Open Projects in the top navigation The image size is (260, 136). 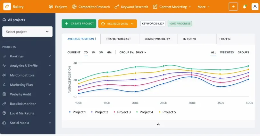click(58, 7)
